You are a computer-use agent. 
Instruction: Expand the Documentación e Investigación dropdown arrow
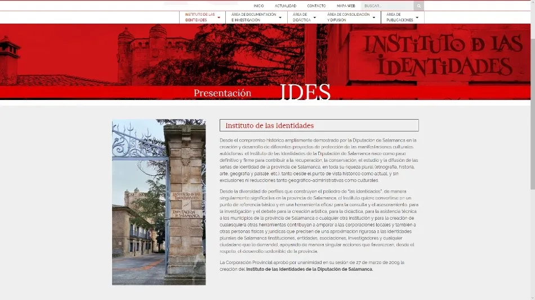(x=280, y=17)
